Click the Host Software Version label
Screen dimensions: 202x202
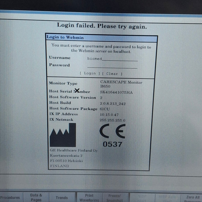pyautogui.click(x=72, y=97)
